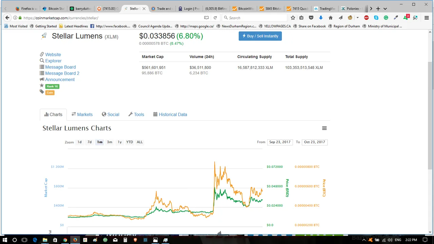Open the chart hamburger menu icon
The image size is (434, 244).
pyautogui.click(x=324, y=128)
